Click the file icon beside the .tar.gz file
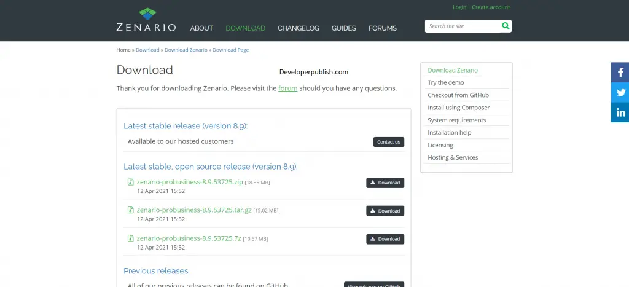 (130, 210)
